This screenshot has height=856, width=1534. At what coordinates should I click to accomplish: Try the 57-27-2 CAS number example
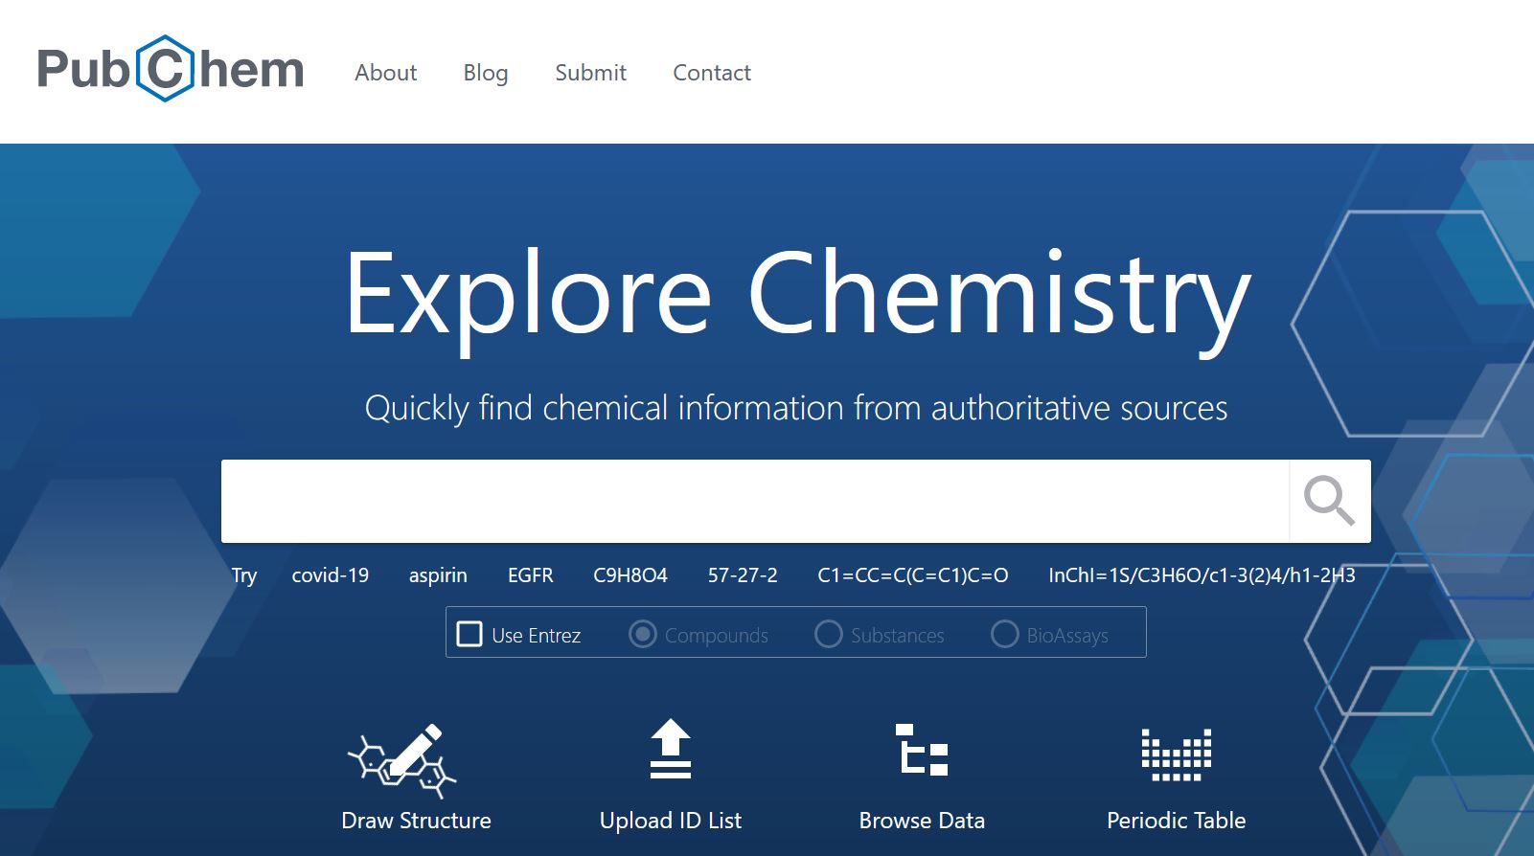743,575
